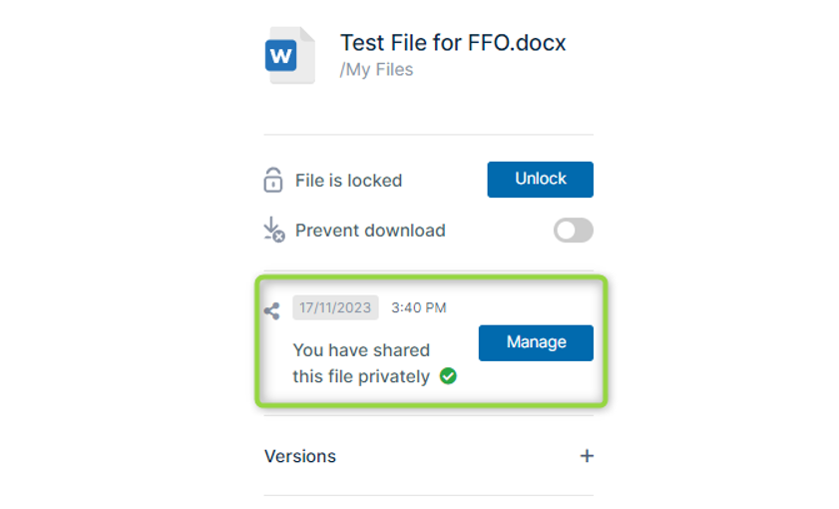
Task: Click the green checkmark status icon
Action: click(x=448, y=376)
